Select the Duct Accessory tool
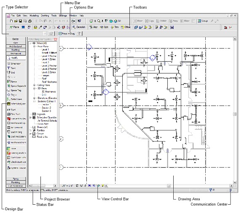The image size is (247, 214). click(16, 136)
